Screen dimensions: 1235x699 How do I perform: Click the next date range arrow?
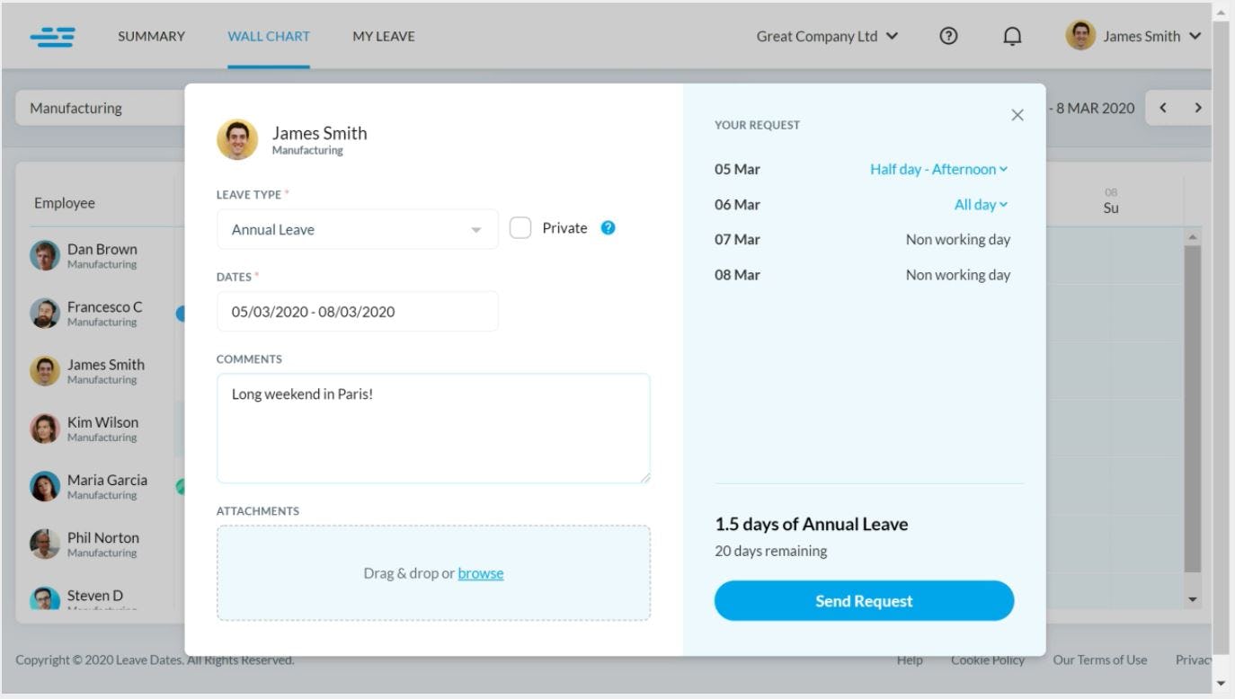1199,107
